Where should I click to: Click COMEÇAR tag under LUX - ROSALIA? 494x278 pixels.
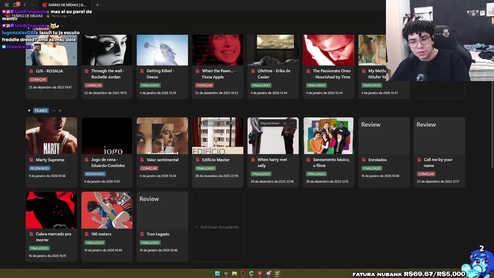pyautogui.click(x=38, y=80)
